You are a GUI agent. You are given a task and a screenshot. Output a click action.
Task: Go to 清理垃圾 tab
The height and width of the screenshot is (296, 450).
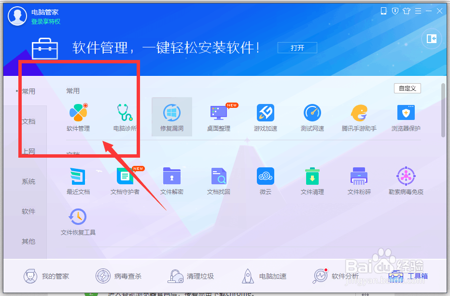pyautogui.click(x=191, y=276)
